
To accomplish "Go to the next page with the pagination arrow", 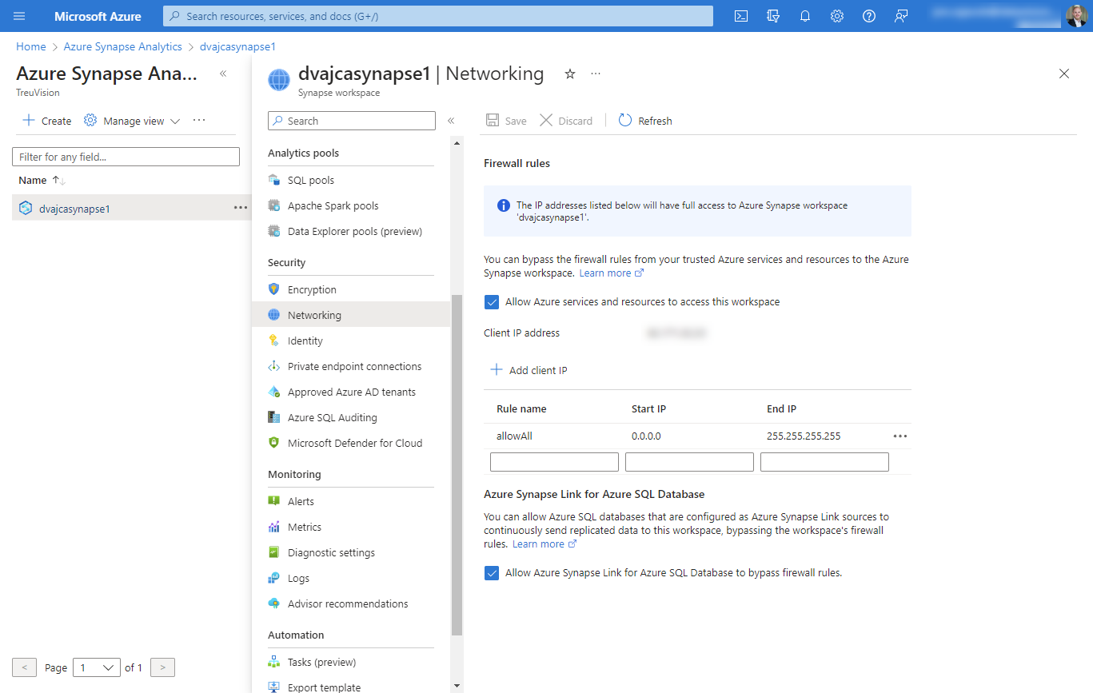I will [162, 667].
